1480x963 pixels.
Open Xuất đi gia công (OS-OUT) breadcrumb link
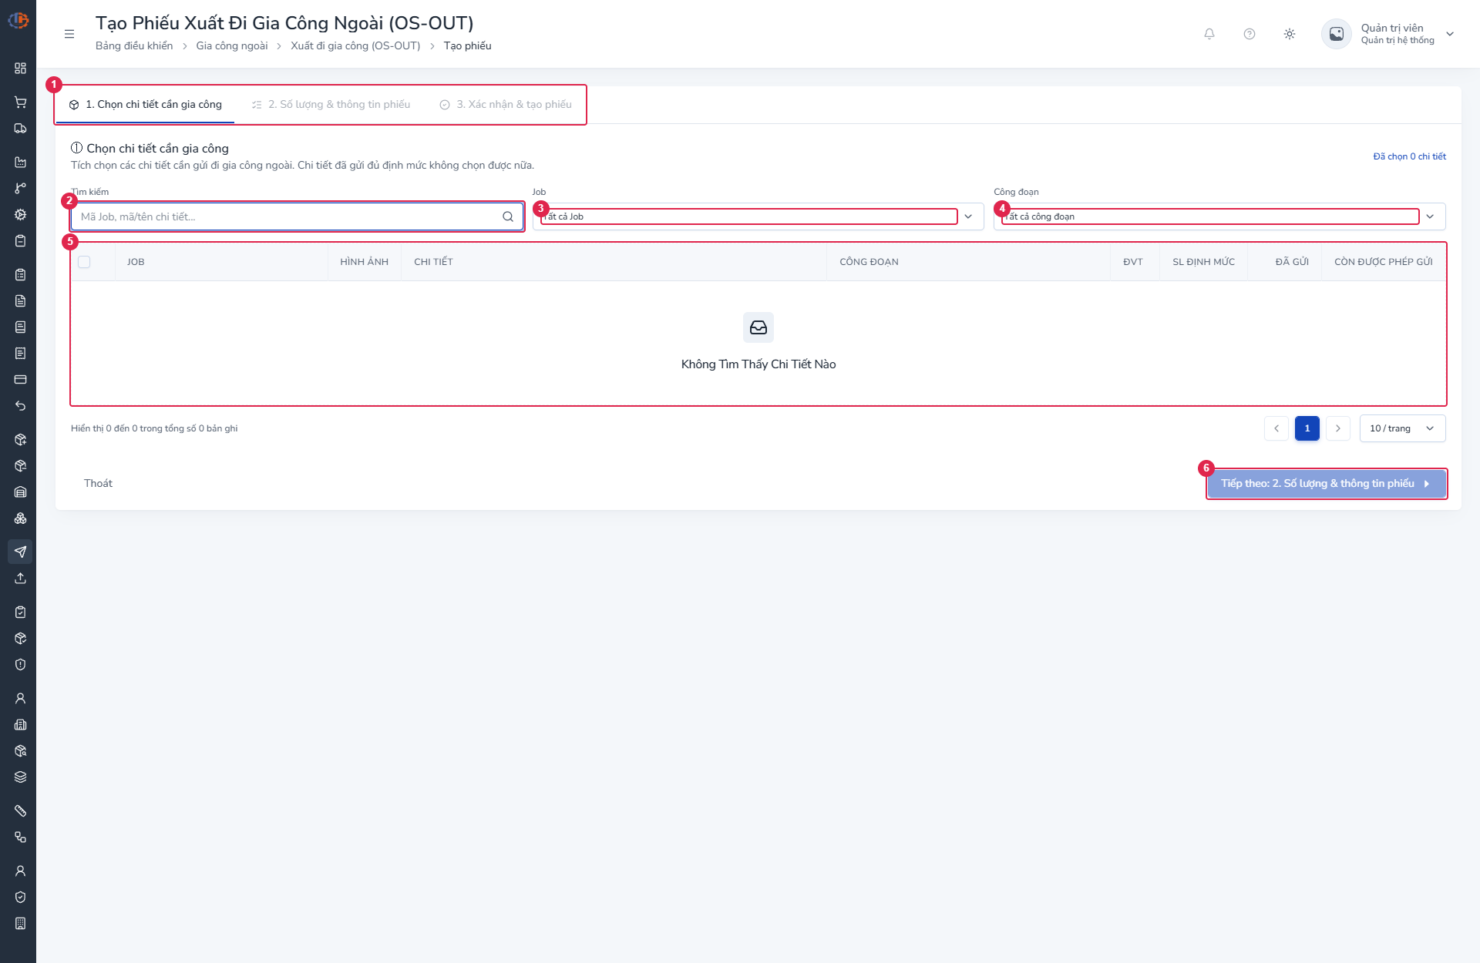(355, 46)
